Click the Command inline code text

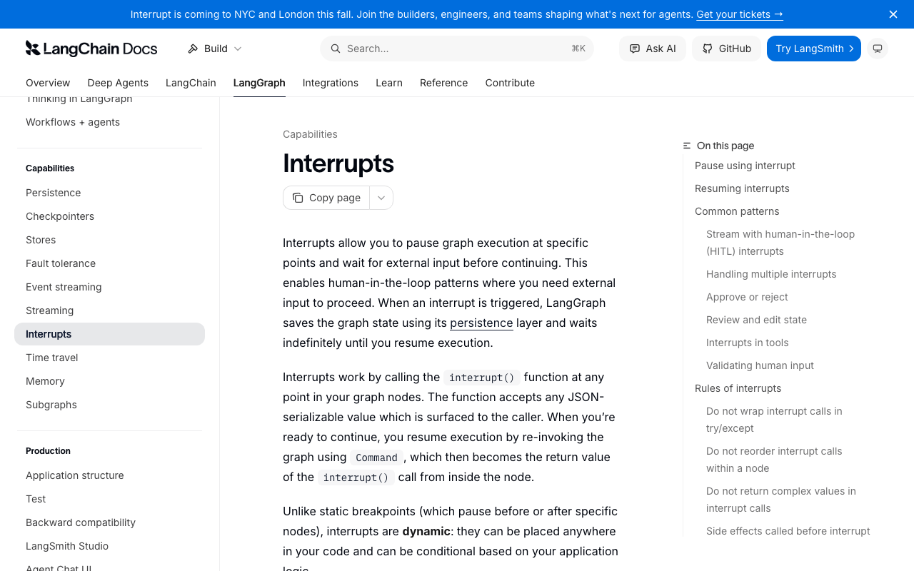click(x=376, y=458)
